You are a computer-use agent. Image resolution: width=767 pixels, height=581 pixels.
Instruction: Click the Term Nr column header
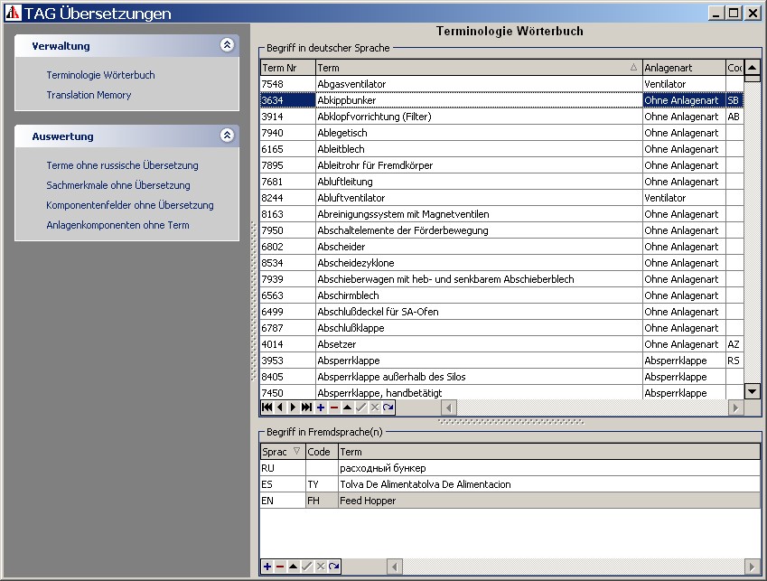point(287,68)
